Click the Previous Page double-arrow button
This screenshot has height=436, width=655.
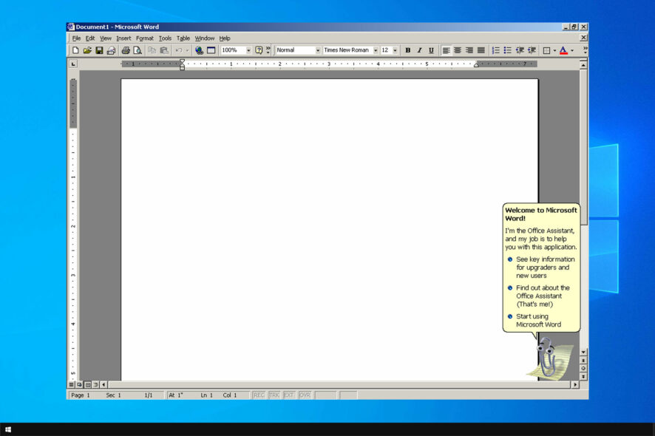click(x=583, y=360)
